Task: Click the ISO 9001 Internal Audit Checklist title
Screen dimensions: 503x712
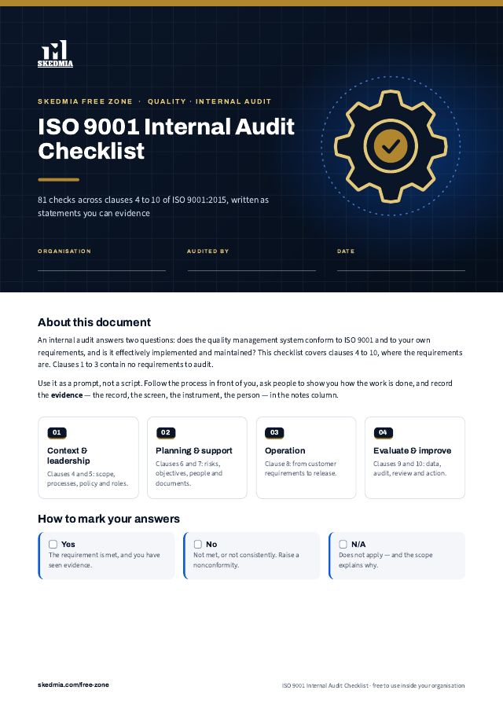Action: [166, 138]
